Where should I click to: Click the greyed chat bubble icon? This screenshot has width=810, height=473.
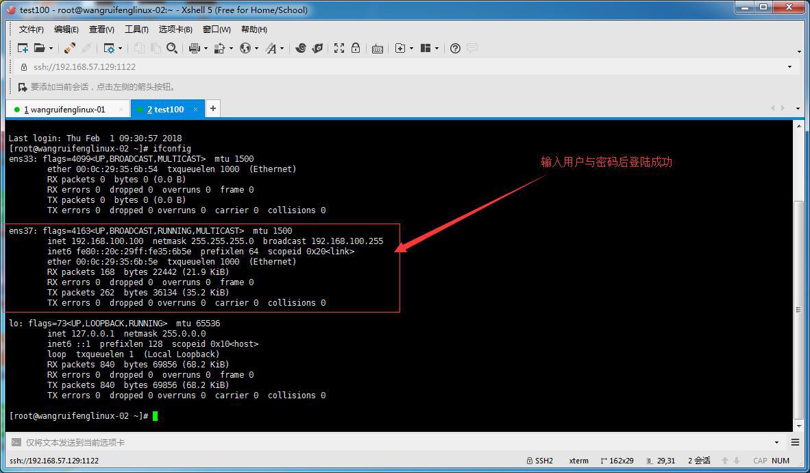click(x=471, y=48)
